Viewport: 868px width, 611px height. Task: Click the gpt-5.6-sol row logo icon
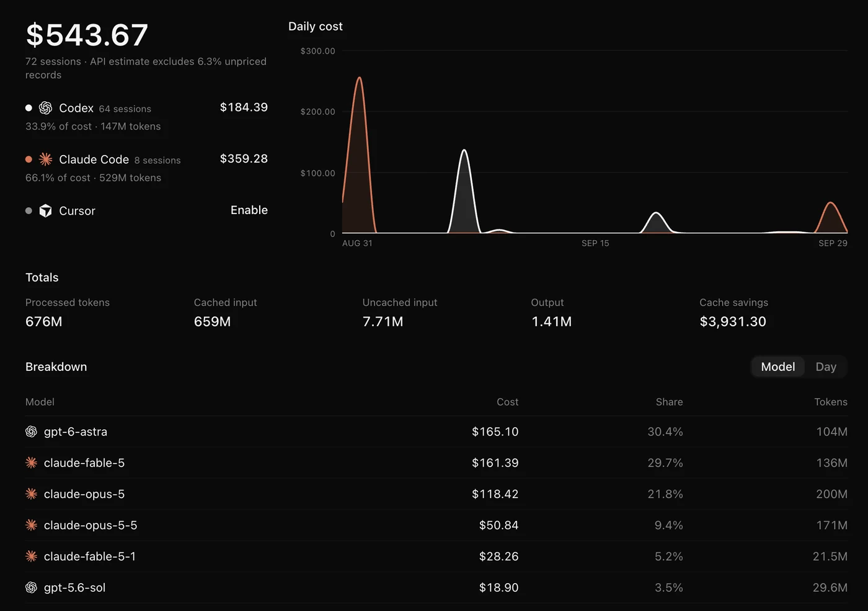coord(31,587)
